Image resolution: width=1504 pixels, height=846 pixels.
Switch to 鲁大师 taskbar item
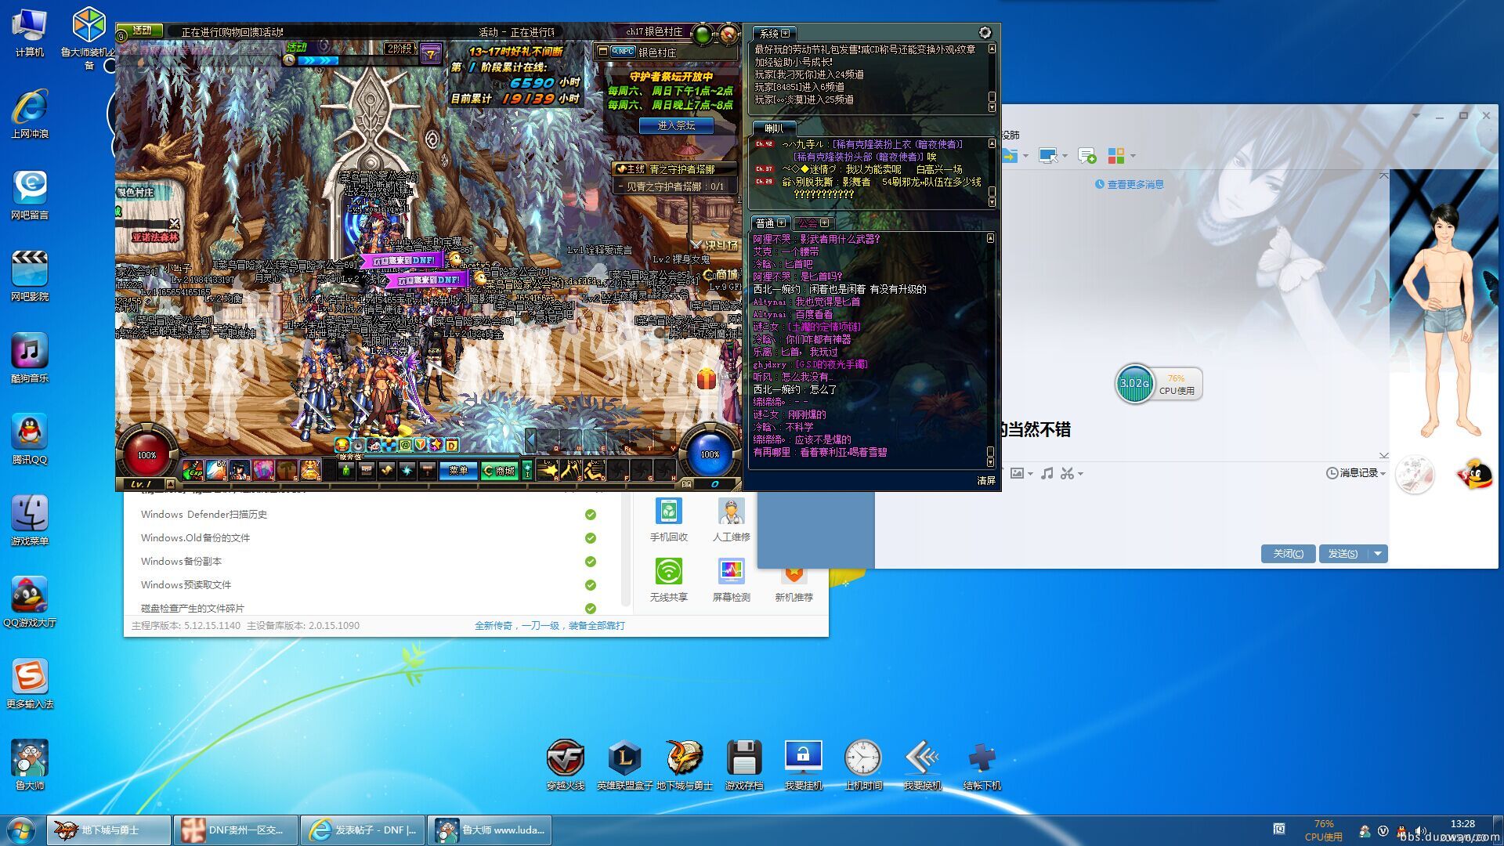pos(490,830)
